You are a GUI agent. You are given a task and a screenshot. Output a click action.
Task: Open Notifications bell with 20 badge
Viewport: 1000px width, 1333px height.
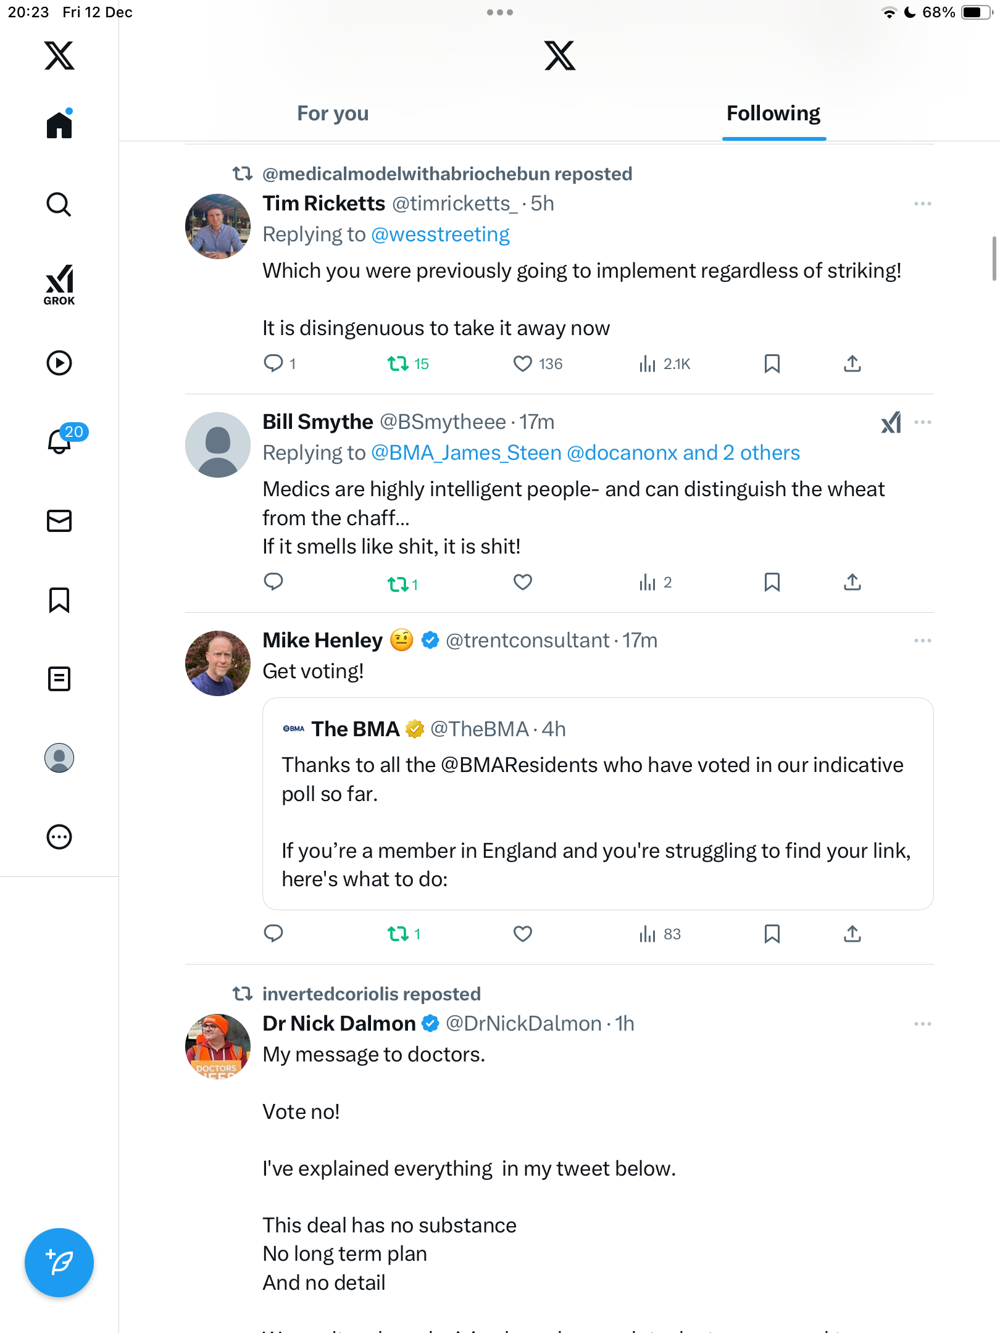click(60, 441)
